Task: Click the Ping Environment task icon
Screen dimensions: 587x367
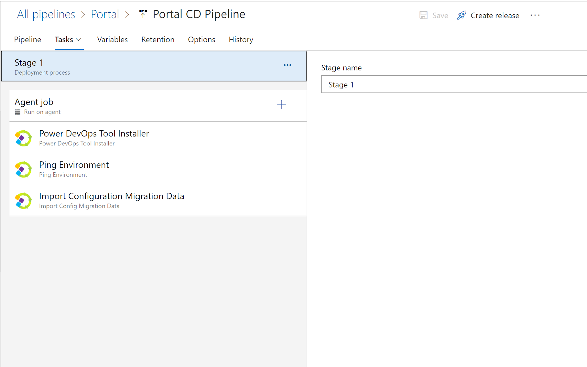Action: click(x=23, y=169)
